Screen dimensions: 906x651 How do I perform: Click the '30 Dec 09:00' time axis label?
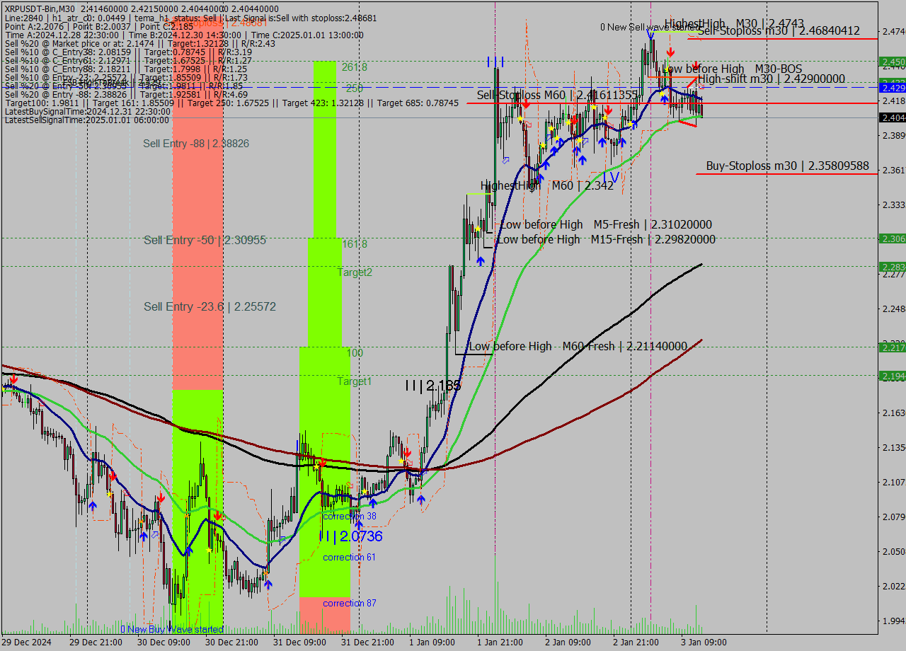pyautogui.click(x=164, y=643)
